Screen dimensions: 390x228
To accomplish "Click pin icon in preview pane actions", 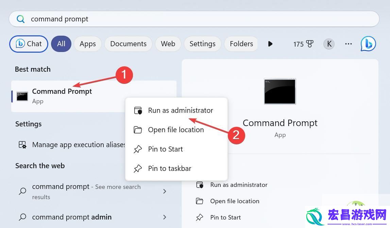I will (200, 217).
